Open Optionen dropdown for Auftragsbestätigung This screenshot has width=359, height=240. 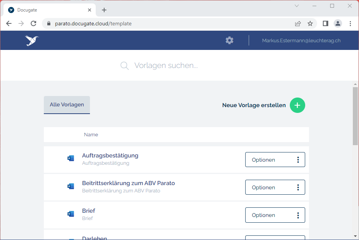point(275,160)
